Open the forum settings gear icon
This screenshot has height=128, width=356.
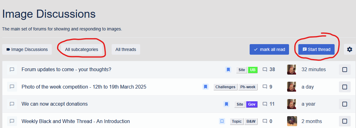click(349, 49)
